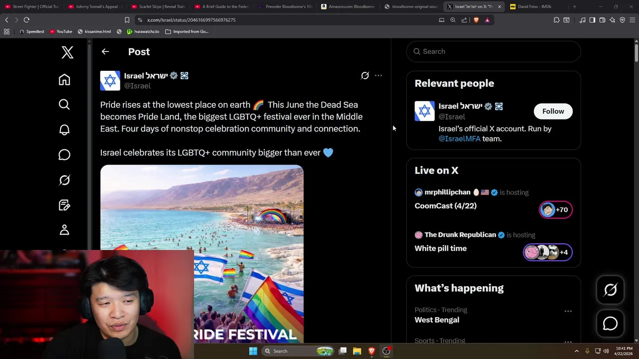Click the floating Messages button
This screenshot has height=359, width=639.
click(x=610, y=324)
